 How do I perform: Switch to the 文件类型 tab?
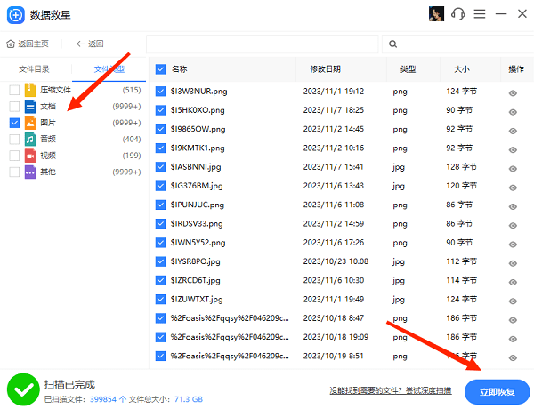coord(109,69)
